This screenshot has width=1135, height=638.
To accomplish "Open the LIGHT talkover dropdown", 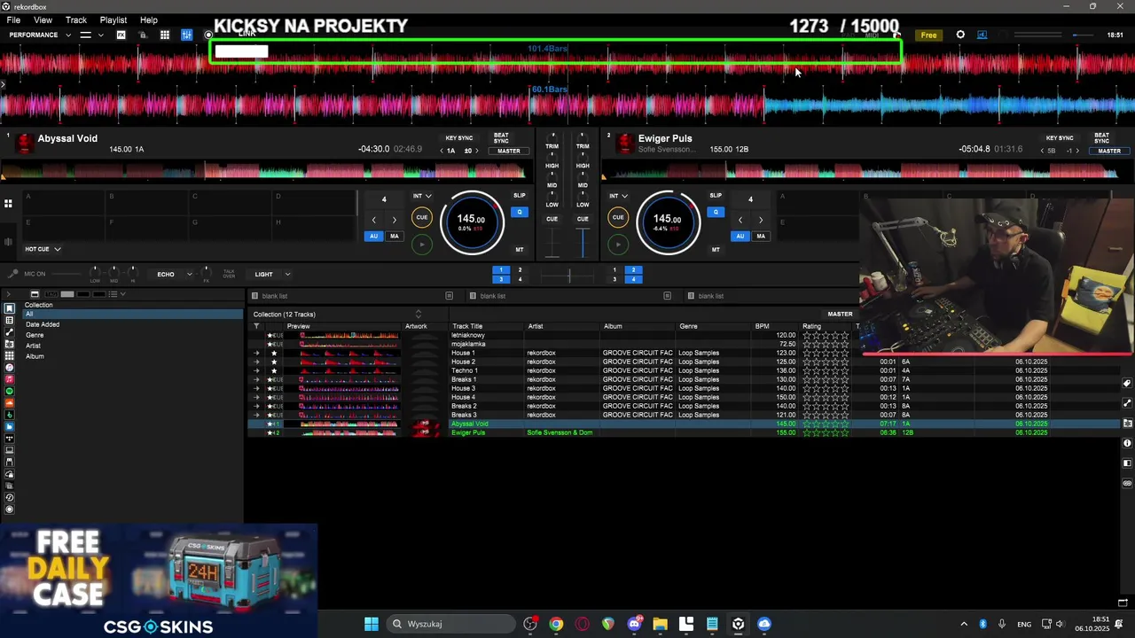I will 272,274.
